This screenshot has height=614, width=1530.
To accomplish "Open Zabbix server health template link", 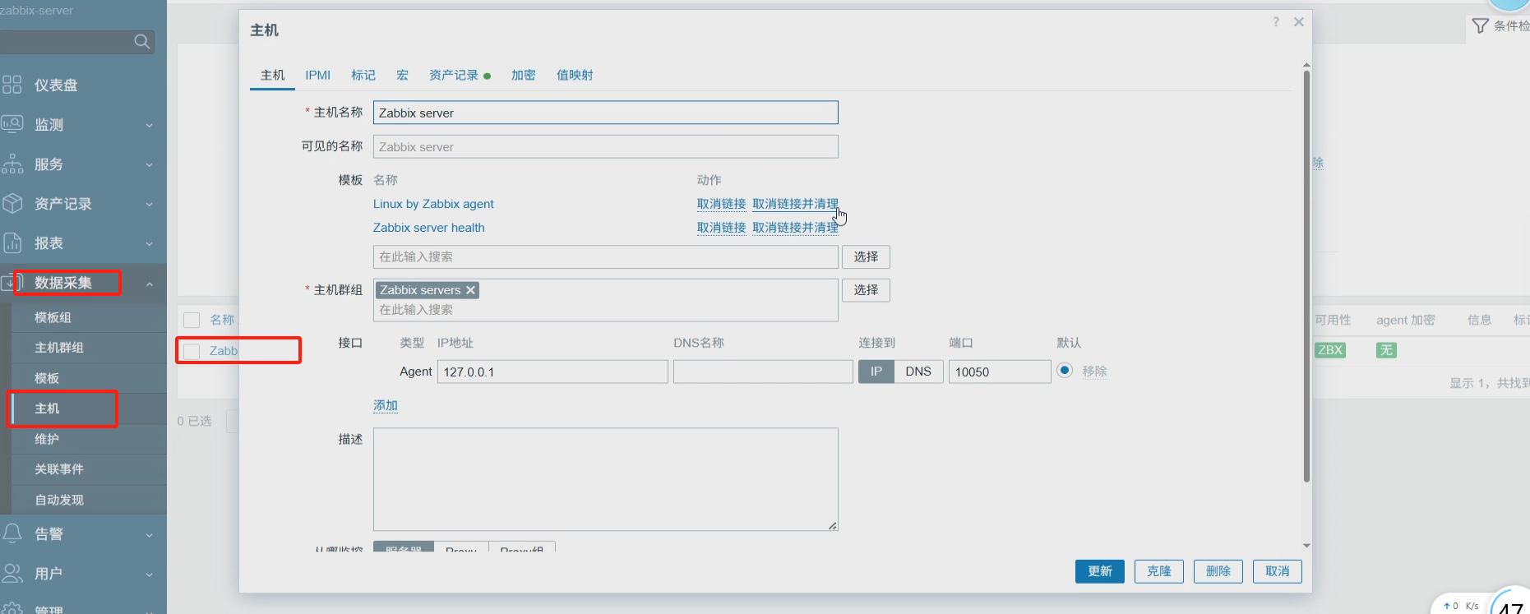I will coord(428,228).
